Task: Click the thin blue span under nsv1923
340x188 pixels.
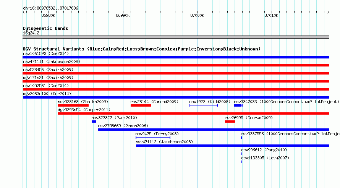Action: click(x=204, y=105)
